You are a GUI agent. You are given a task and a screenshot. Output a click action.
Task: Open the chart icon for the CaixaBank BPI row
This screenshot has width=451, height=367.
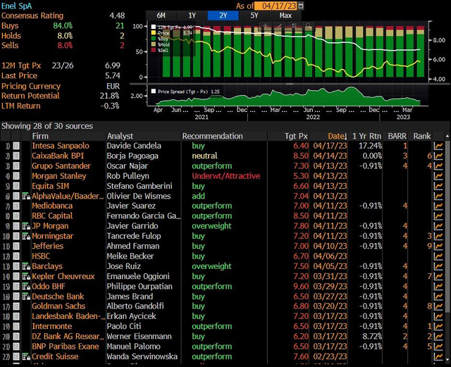point(438,156)
